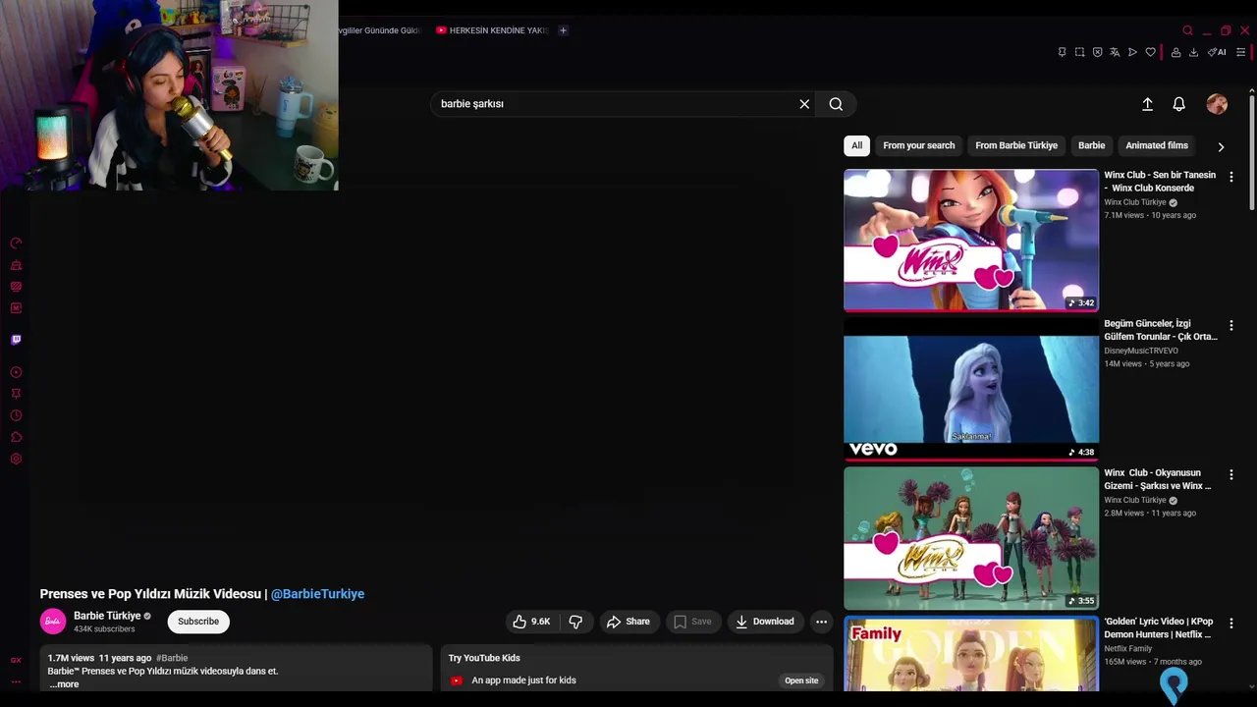Open Pinboards pin icon in sidebar
1257x707 pixels.
pos(16,394)
